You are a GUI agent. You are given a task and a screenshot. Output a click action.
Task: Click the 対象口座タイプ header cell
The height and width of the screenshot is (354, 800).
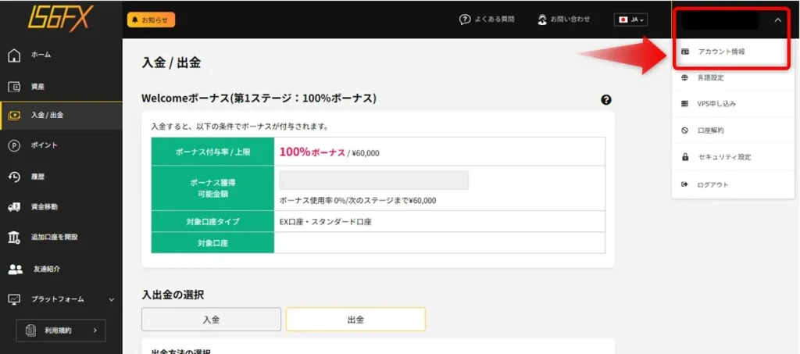212,222
